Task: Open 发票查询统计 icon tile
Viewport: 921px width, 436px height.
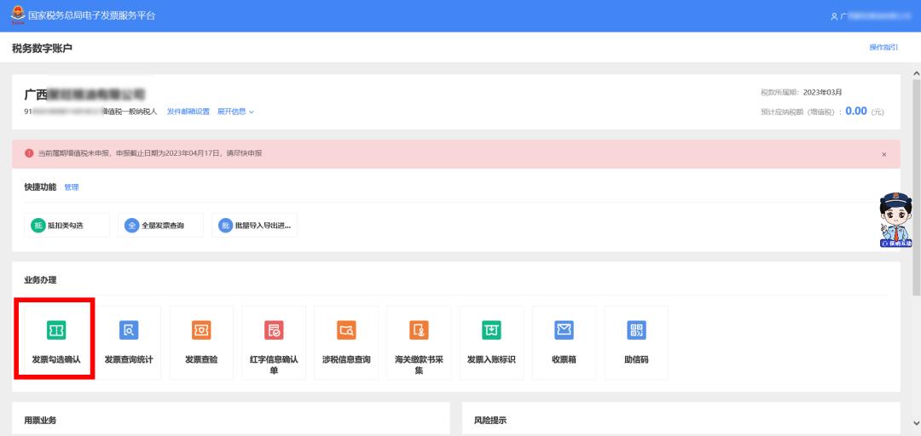Action: click(129, 342)
